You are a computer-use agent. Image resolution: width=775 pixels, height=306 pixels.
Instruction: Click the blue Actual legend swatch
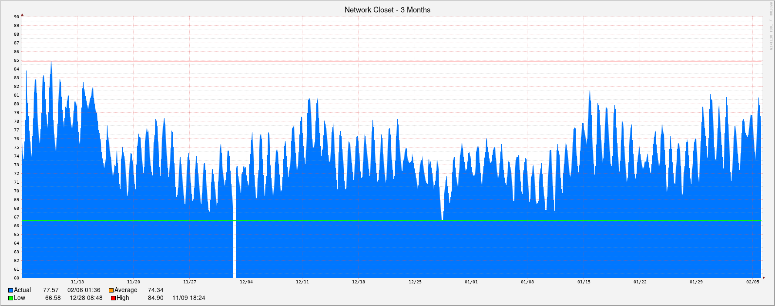coord(10,290)
